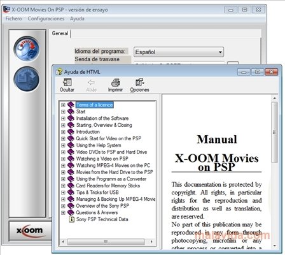Viewport: 285px width, 255px height.
Task: Select the Introduction topic
Action: (x=88, y=132)
